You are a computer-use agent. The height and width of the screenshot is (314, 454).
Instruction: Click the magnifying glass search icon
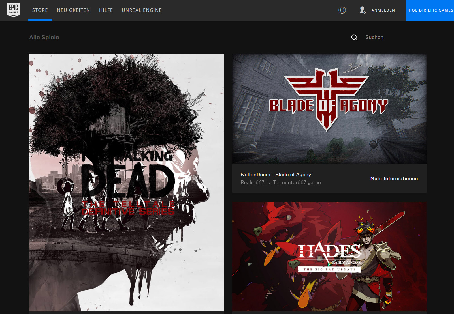[354, 37]
